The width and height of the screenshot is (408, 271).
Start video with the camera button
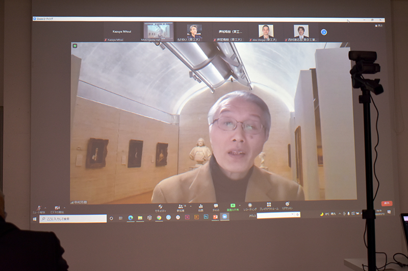(x=57, y=209)
